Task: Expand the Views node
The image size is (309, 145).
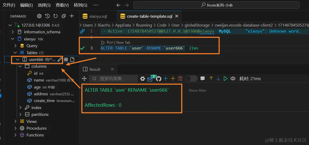Action: [x=15, y=121]
